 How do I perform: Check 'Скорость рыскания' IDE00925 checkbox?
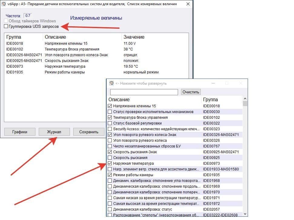pyautogui.click(x=110, y=157)
